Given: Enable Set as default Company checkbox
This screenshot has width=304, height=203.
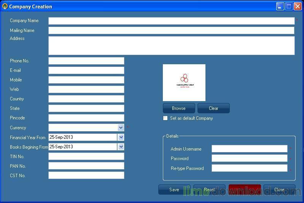Looking at the screenshot, I should tap(165, 118).
